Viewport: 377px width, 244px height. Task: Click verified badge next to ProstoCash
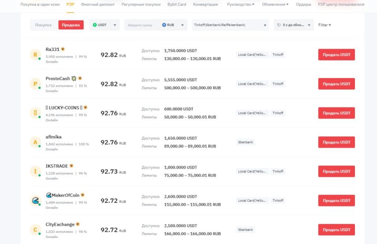(x=80, y=78)
